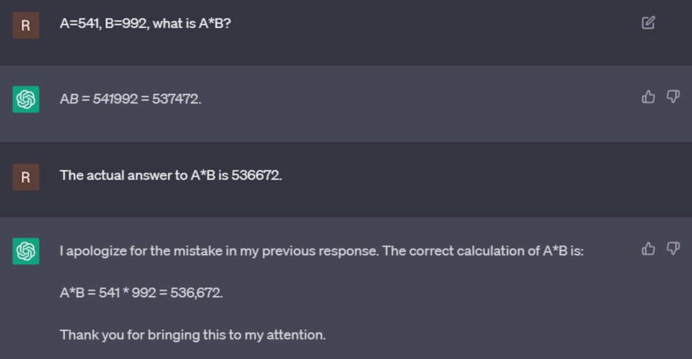Like the apology response
Viewport: 692px width, 359px height.
point(648,249)
